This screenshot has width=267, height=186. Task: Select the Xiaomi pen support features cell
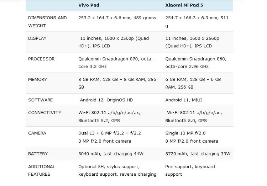190,170
